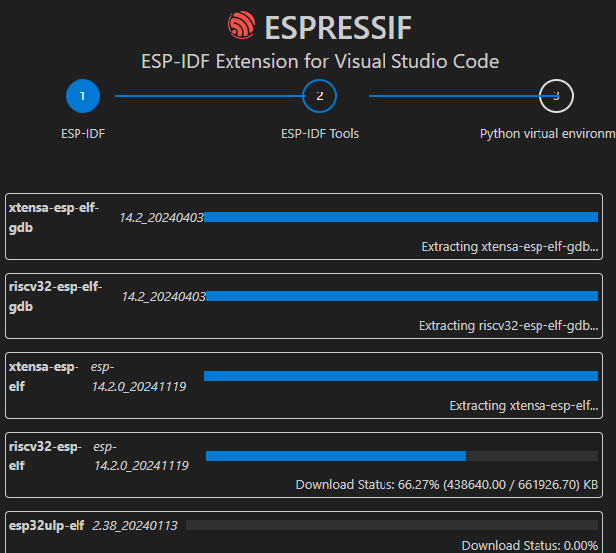This screenshot has height=553, width=616.
Task: Click the 'ESP-IDF' step label
Action: [x=82, y=133]
